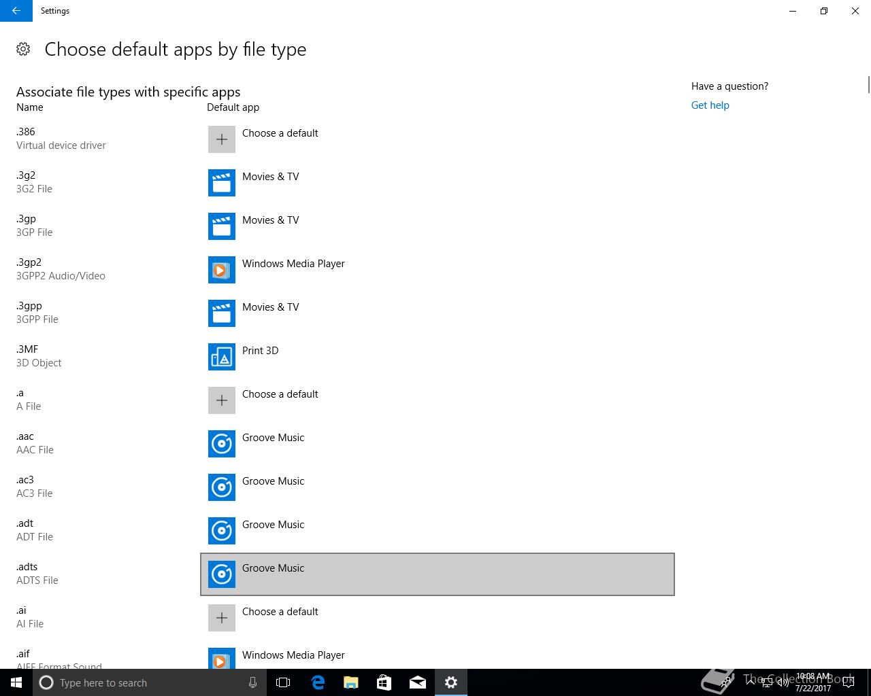Viewport: 871px width, 696px height.
Task: Click 'Windows Media Player' label for .3gp2
Action: tap(293, 264)
